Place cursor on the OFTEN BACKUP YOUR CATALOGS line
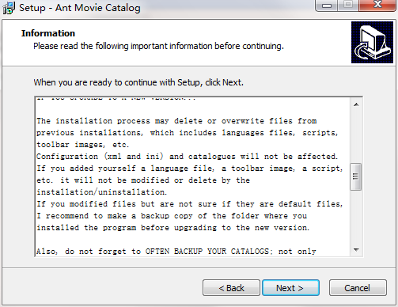 coord(176,252)
